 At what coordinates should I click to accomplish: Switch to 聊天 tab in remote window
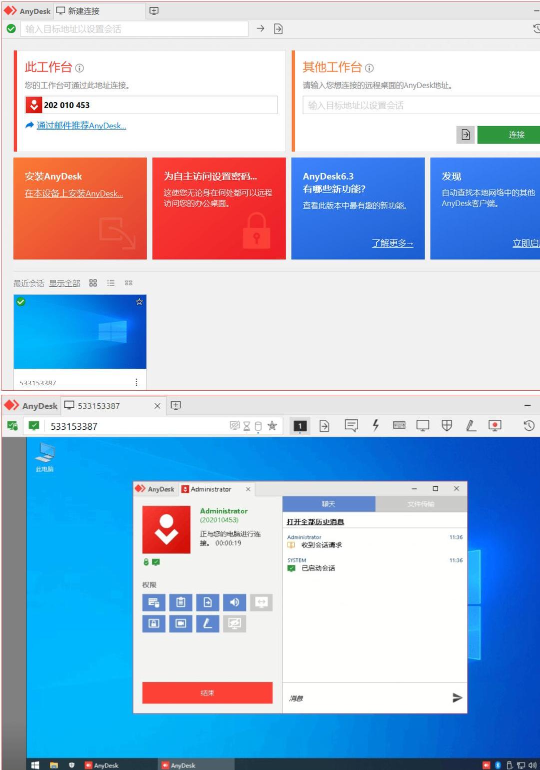pos(328,504)
